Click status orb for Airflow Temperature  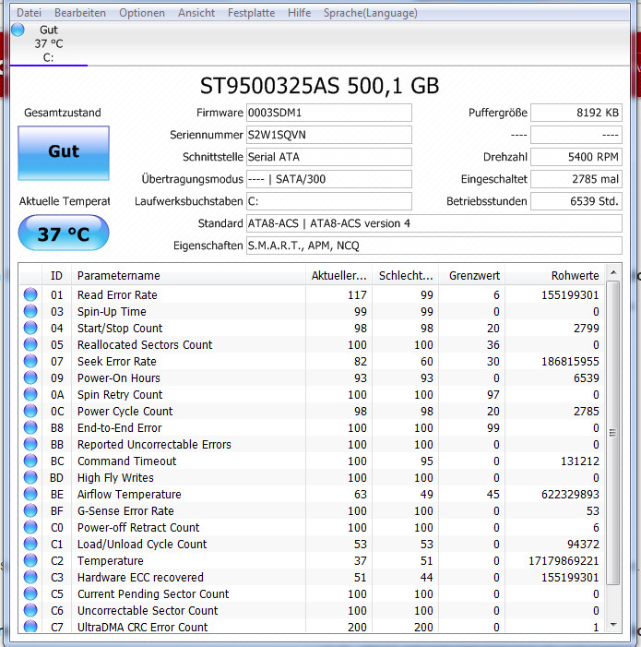(30, 494)
